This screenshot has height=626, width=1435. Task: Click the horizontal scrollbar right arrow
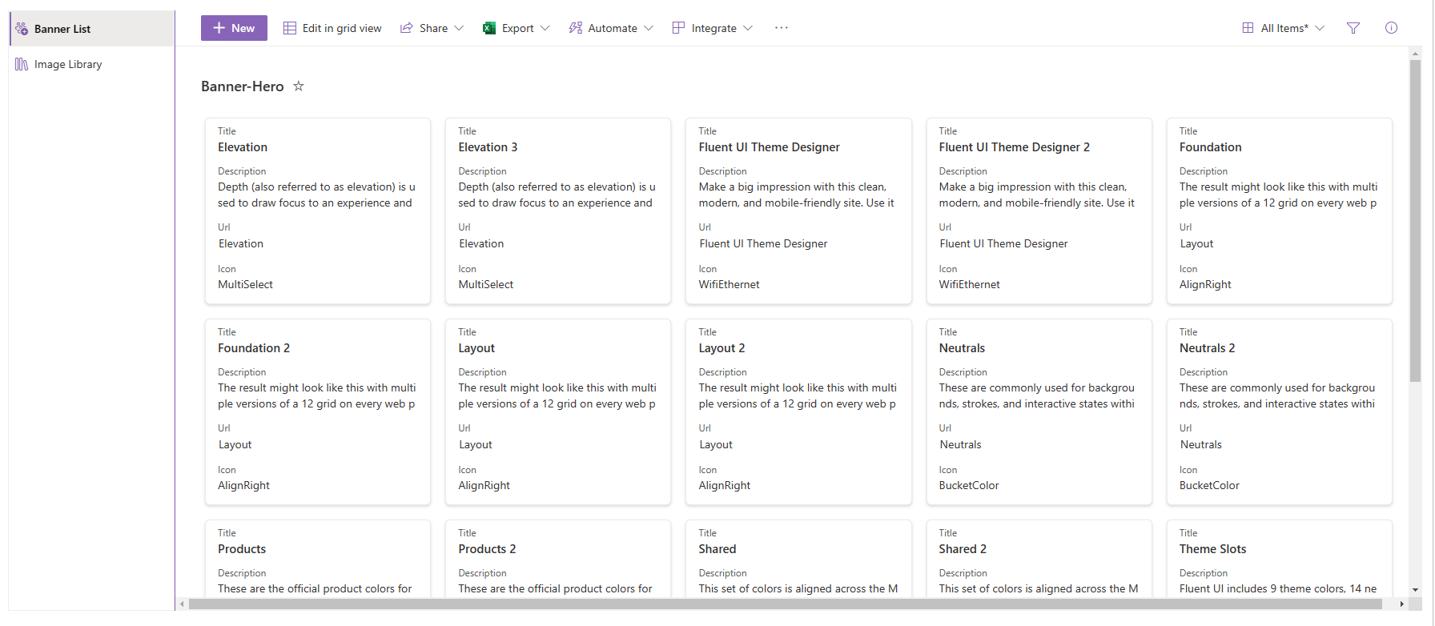1401,604
